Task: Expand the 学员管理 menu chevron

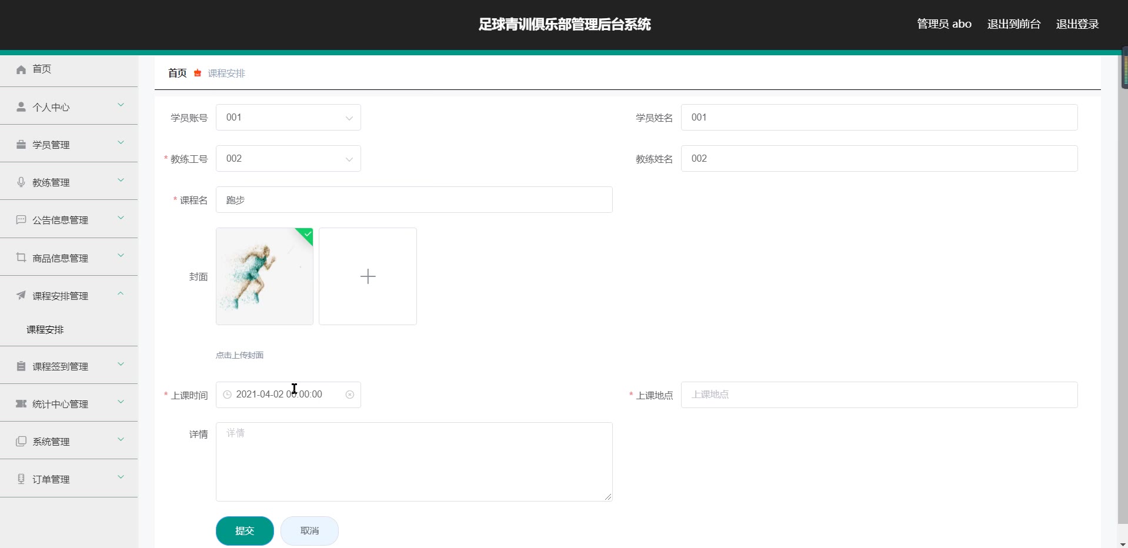Action: point(121,143)
